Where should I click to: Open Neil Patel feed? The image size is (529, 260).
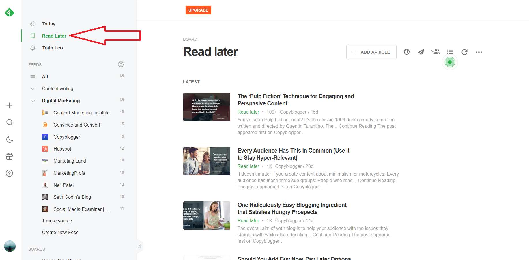[63, 185]
